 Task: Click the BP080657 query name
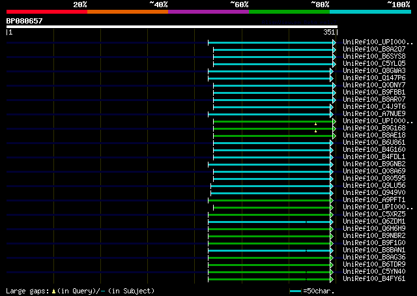coord(24,21)
